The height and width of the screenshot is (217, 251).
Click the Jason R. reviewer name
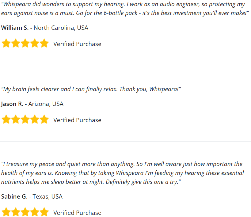[12, 104]
